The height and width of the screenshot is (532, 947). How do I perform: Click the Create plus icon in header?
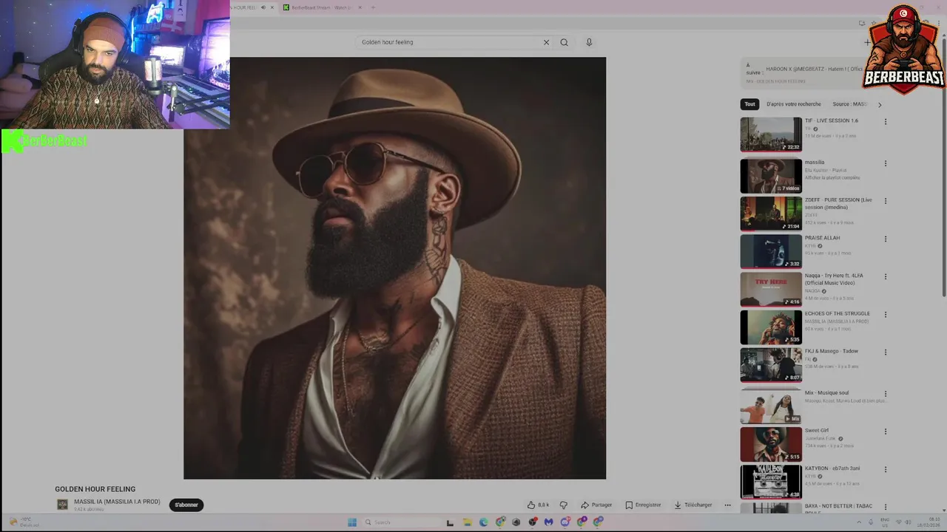pos(867,42)
